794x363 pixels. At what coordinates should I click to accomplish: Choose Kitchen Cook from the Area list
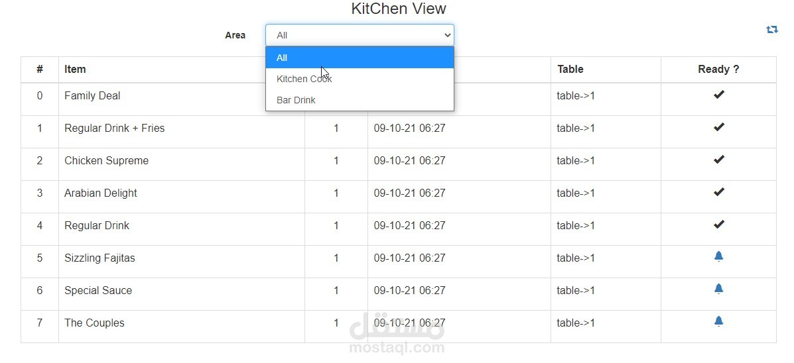tap(360, 79)
